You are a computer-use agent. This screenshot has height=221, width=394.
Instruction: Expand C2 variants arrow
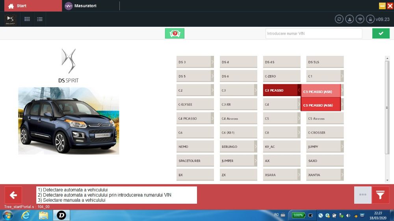coord(212,90)
